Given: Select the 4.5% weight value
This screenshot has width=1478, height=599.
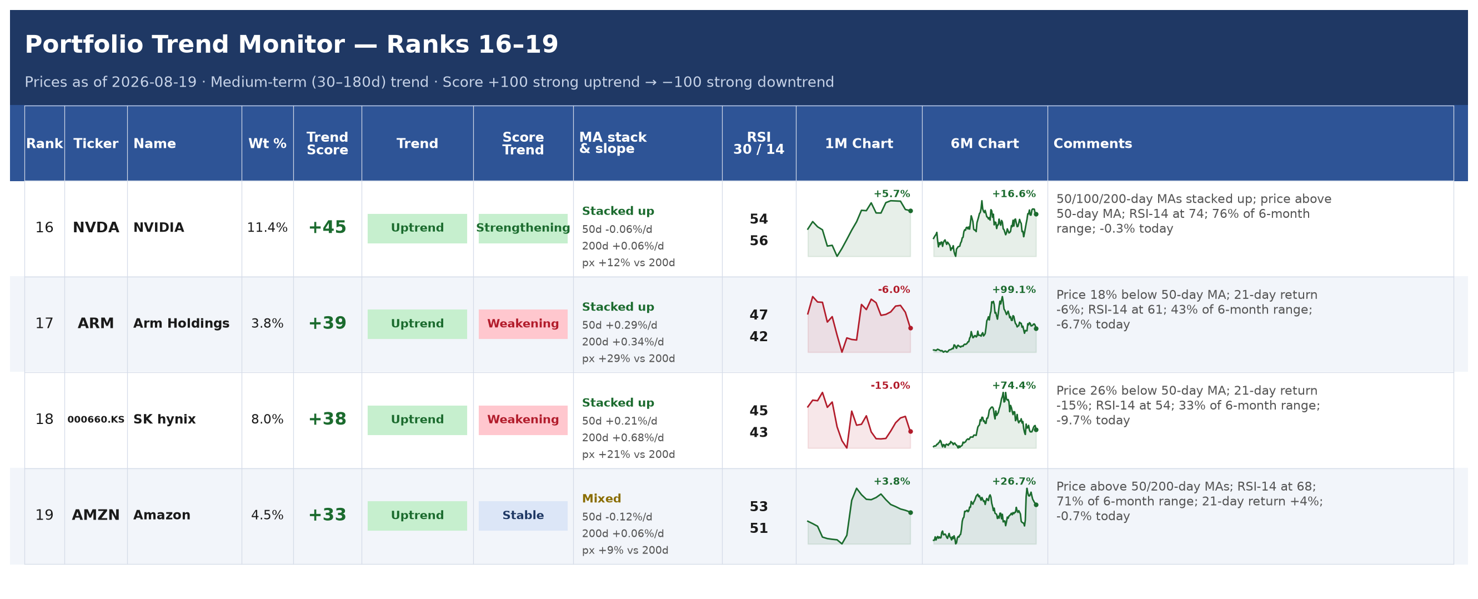Looking at the screenshot, I should (x=267, y=515).
